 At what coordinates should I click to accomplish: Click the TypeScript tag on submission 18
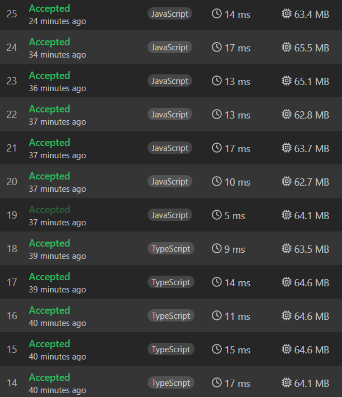pos(171,249)
